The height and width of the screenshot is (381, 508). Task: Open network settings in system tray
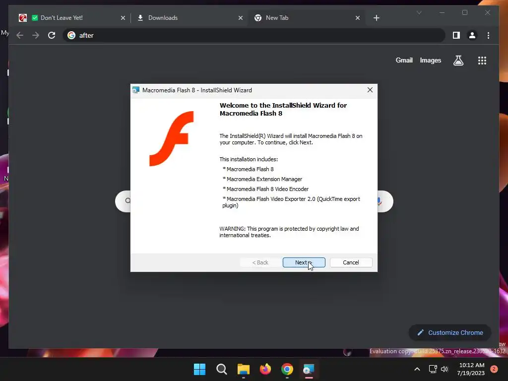(x=433, y=369)
